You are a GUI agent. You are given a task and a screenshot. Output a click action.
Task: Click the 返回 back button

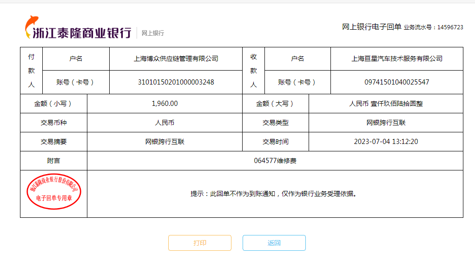click(x=274, y=243)
